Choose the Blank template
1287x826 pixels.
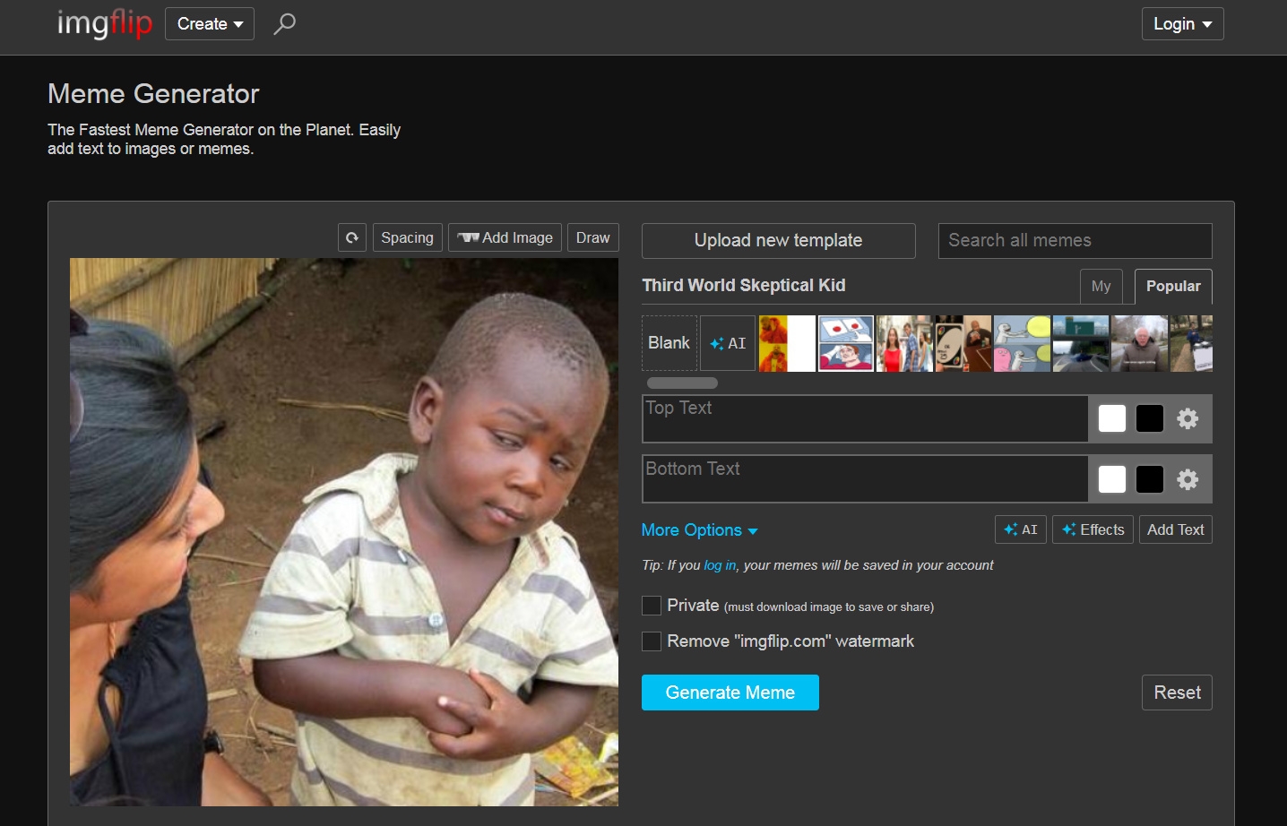[669, 343]
